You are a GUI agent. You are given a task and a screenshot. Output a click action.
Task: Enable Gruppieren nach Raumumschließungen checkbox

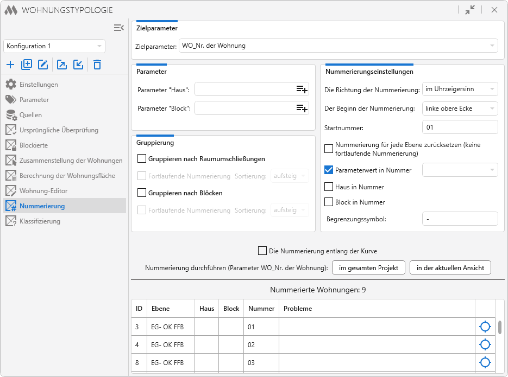tap(142, 159)
